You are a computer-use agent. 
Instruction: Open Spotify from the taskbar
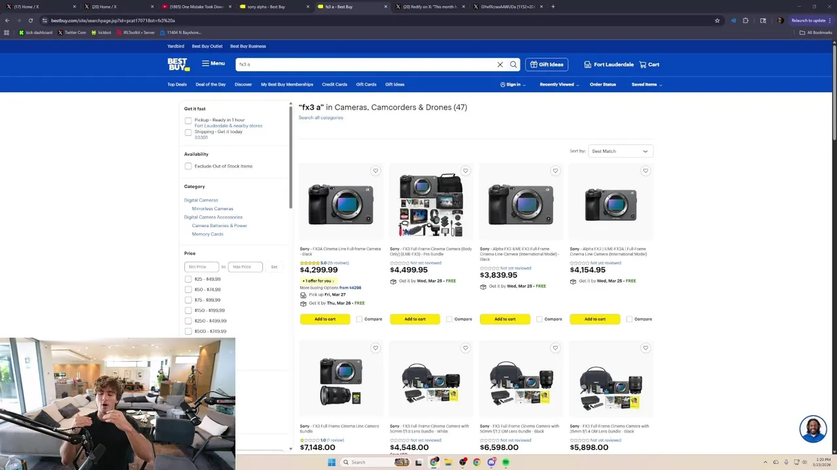coord(506,462)
